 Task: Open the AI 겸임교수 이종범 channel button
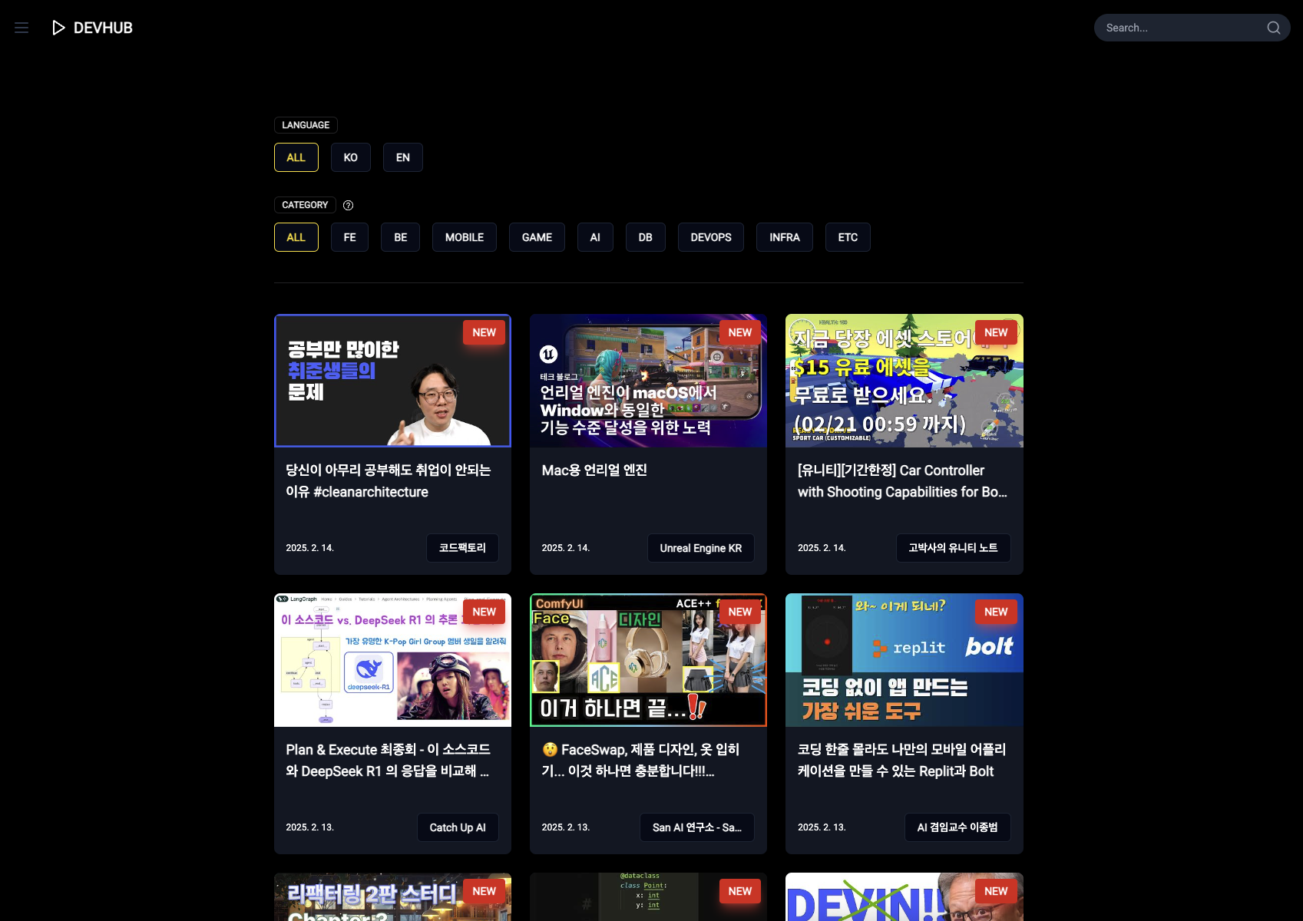957,827
